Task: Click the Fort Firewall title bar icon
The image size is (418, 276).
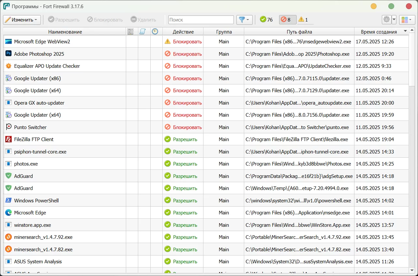Action: click(x=7, y=6)
